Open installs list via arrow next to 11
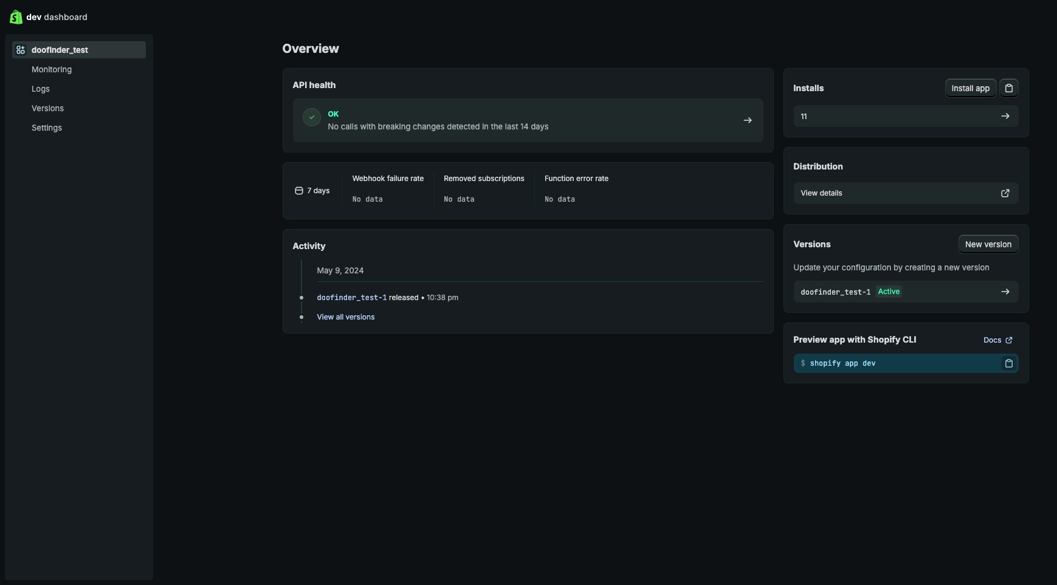The image size is (1057, 585). (1005, 116)
